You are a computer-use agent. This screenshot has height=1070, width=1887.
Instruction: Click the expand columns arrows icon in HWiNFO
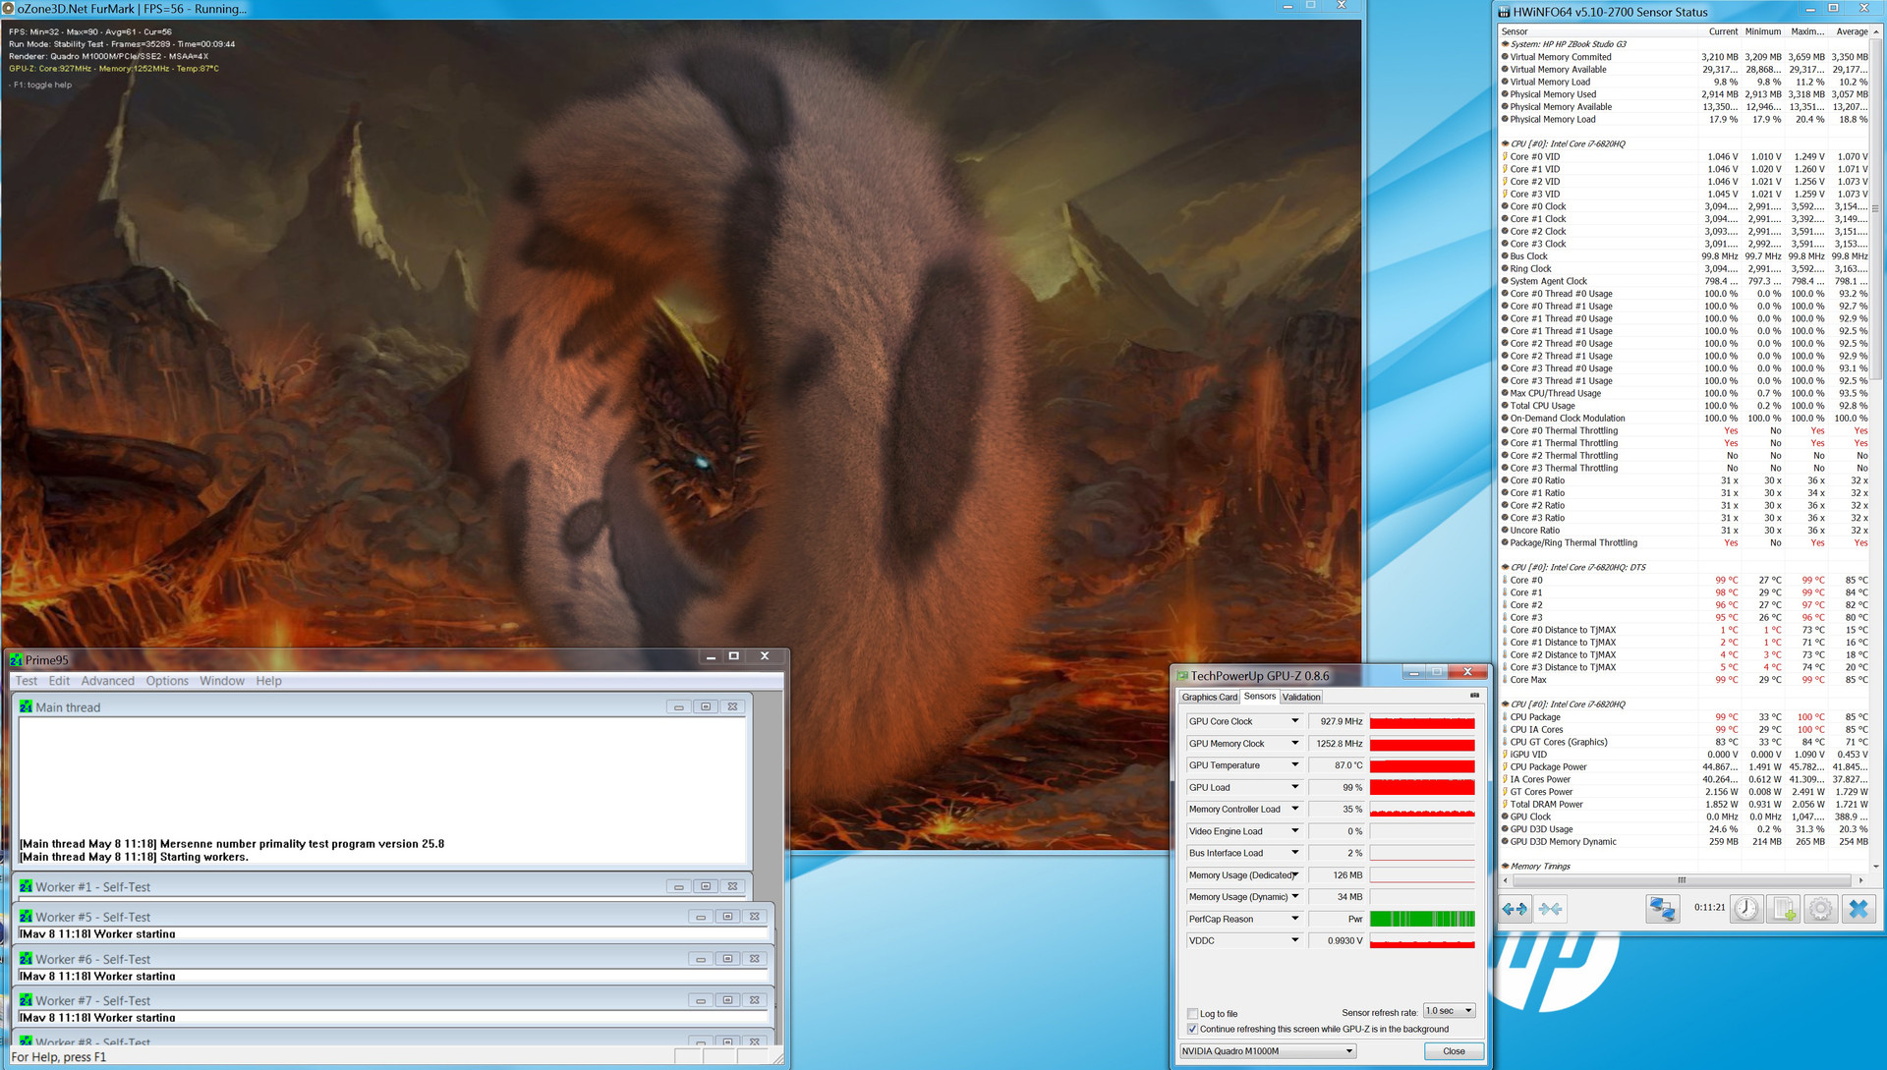1515,909
